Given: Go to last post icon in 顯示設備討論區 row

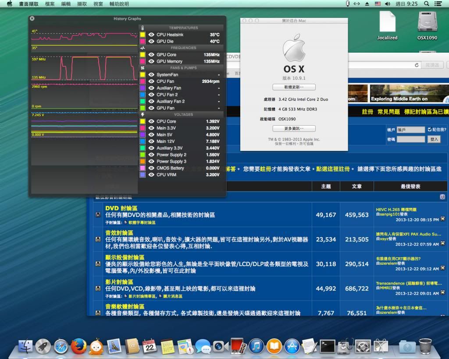Looking at the screenshot, I should (443, 268).
